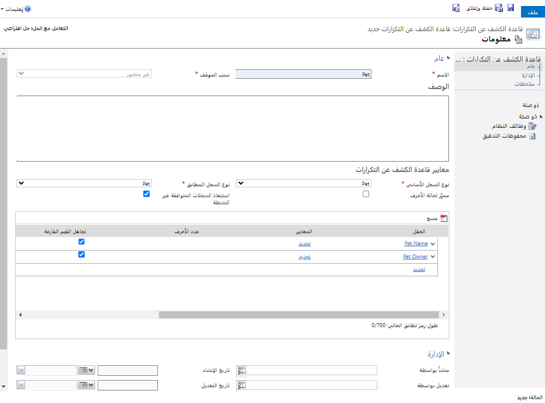
Task: Click the وظائف النظام icon
Action: pos(532,126)
